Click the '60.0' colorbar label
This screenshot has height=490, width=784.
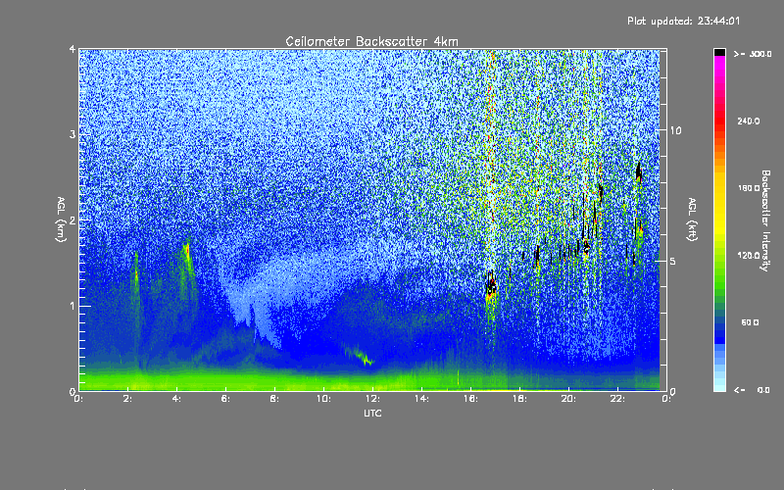(750, 322)
